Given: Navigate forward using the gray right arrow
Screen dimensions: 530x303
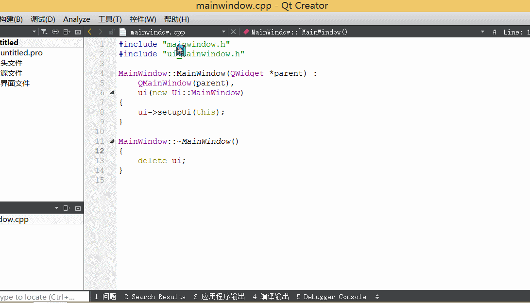Looking at the screenshot, I should click(100, 31).
